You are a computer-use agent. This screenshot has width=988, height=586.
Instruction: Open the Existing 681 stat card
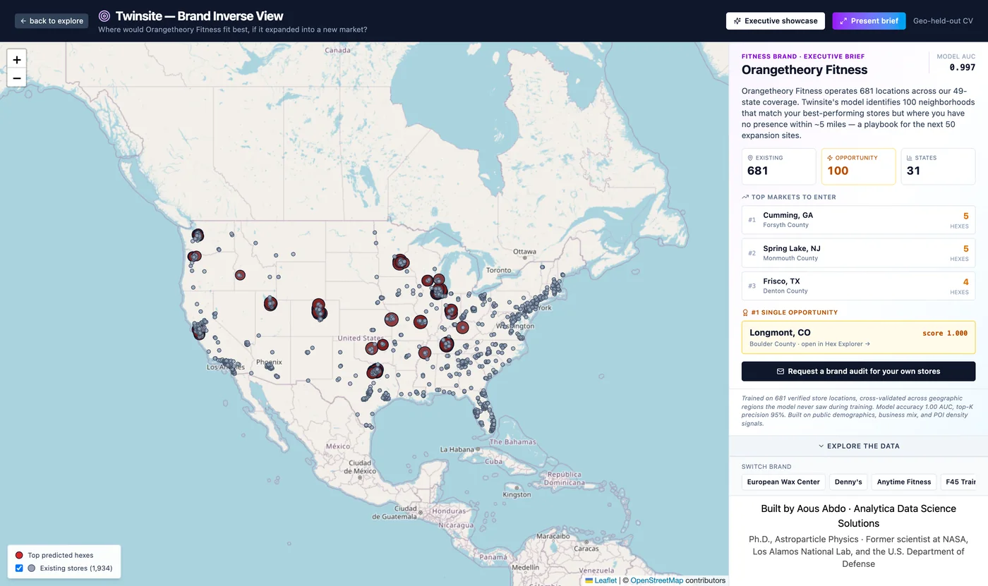[x=778, y=166]
